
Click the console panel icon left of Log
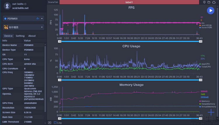pyautogui.click(x=50, y=123)
